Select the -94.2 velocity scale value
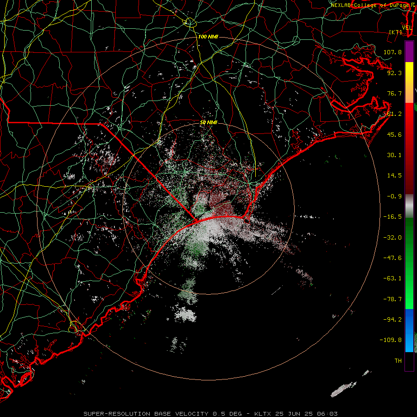417x417 pixels. [x=392, y=320]
